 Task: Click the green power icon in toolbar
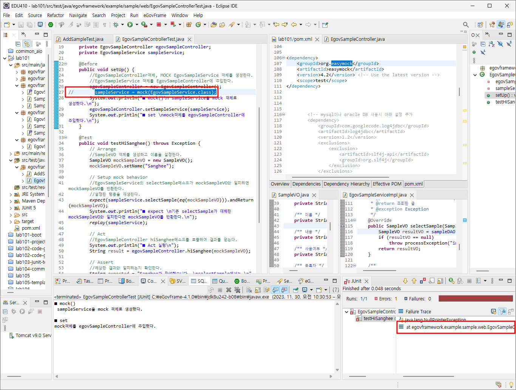coord(51,25)
